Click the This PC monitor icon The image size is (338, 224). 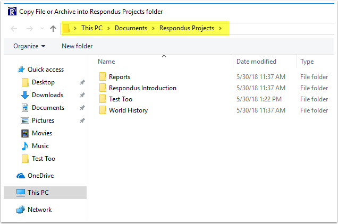21,193
